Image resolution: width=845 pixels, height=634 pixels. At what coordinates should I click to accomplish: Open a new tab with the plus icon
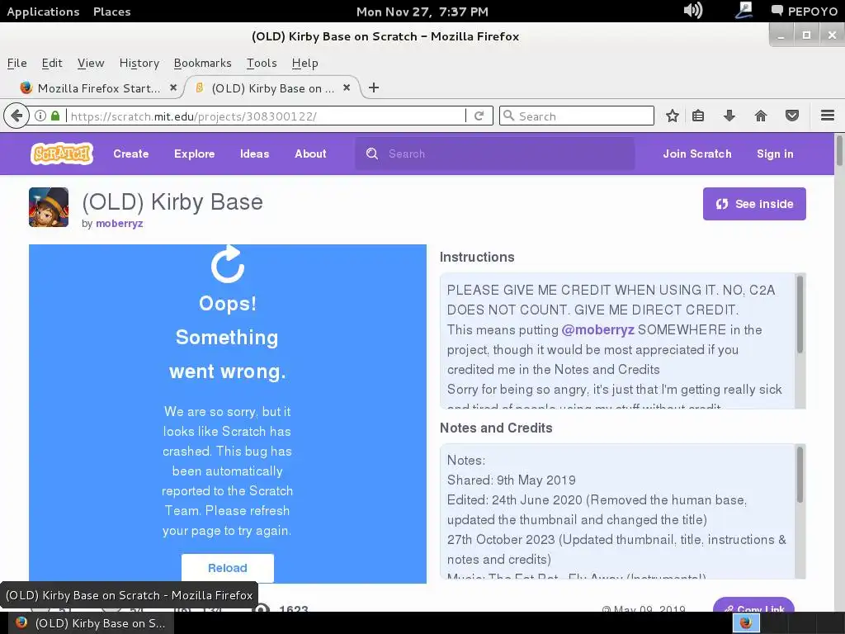[x=374, y=88]
